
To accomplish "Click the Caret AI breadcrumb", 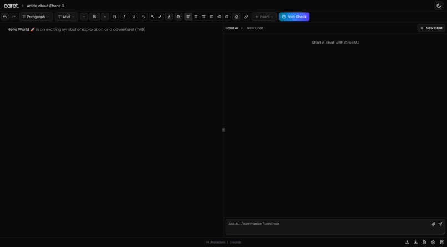I will click(x=232, y=28).
